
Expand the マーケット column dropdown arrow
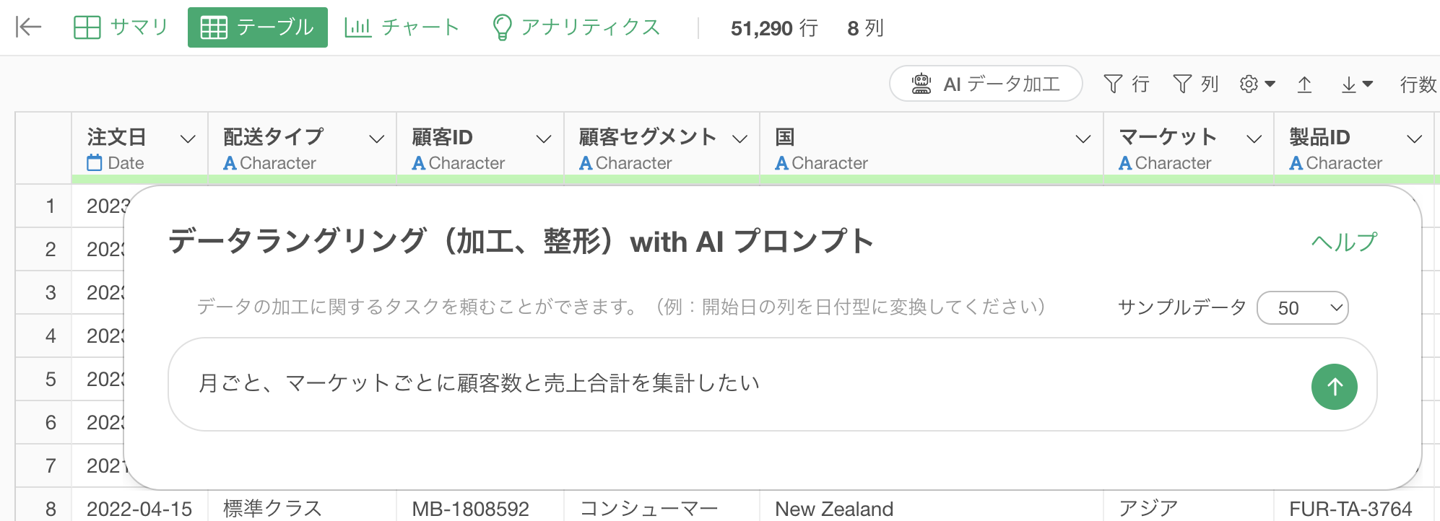(x=1254, y=139)
